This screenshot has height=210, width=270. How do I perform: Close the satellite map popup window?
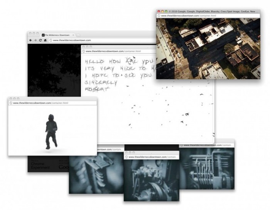coord(159,11)
